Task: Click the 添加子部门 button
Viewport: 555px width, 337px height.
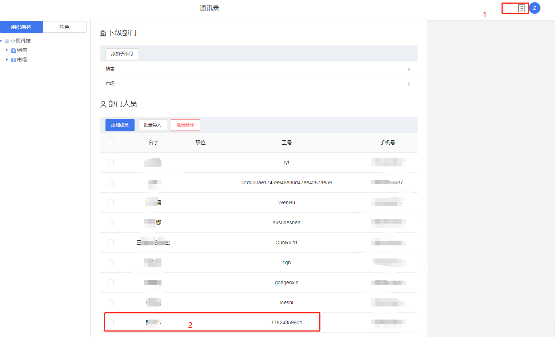Action: point(122,54)
